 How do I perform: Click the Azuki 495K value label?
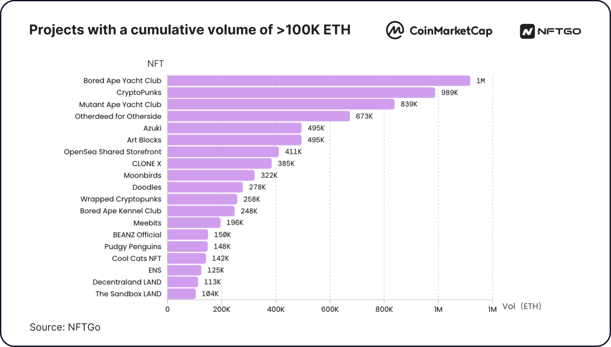pos(316,128)
